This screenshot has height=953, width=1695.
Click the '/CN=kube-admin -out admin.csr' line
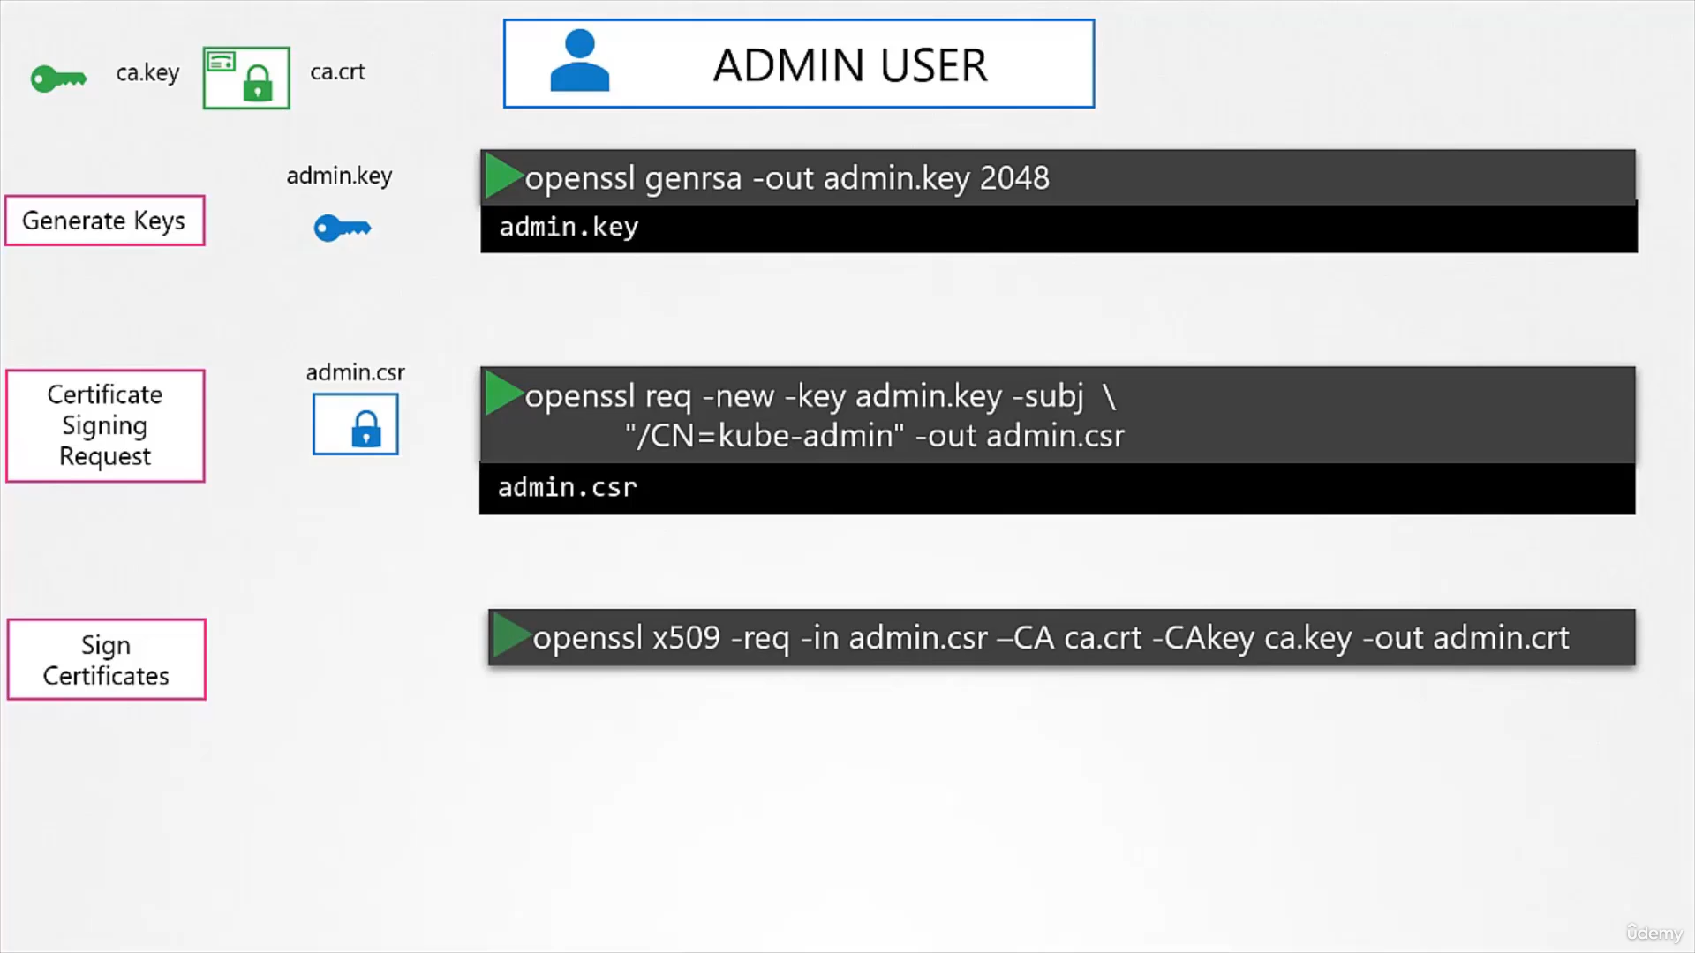[874, 436]
